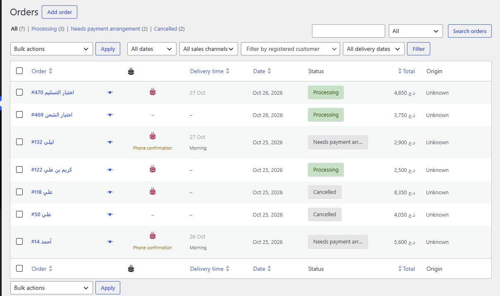Preview order #50 with eye icon
500x296 pixels.
tap(110, 215)
